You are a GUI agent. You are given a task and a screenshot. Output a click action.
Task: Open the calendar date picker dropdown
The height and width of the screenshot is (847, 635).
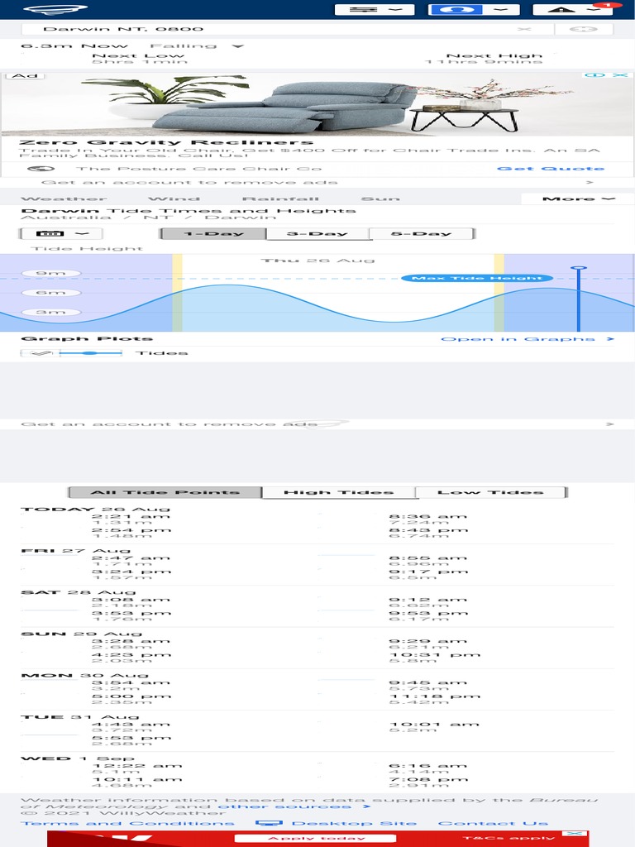[x=60, y=234]
